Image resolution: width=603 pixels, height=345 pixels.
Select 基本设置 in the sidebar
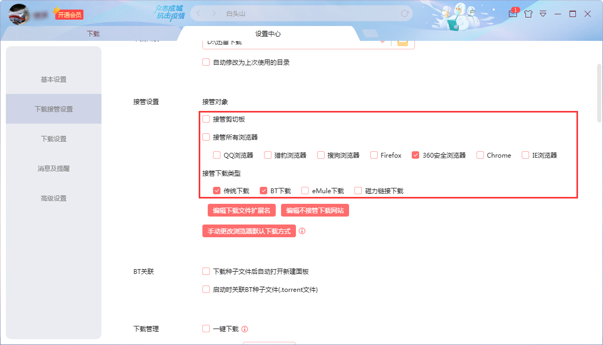coord(53,79)
